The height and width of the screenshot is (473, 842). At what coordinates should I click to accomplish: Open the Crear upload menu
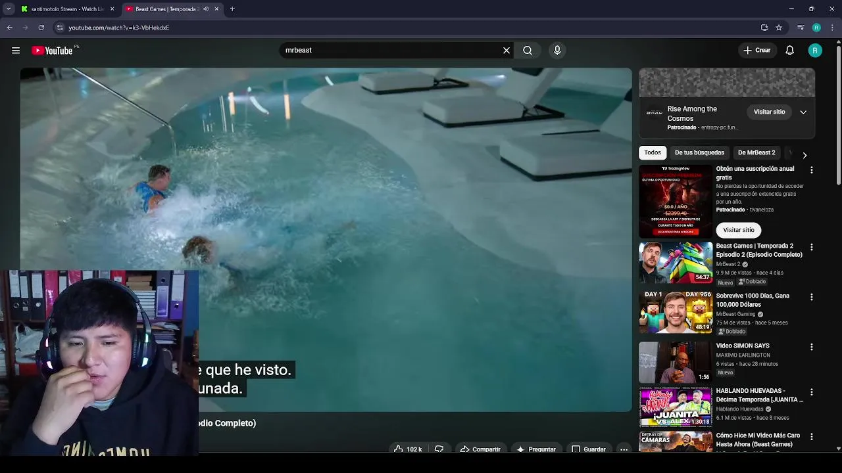(757, 51)
